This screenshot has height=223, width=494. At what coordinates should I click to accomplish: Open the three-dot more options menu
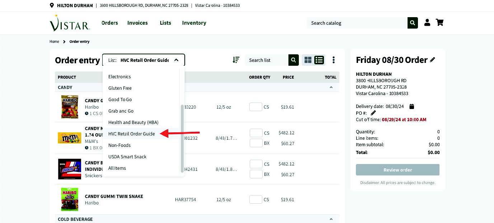tap(334, 60)
